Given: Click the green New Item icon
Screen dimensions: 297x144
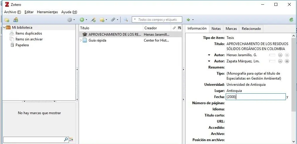Looking at the screenshot, I should (82, 20).
